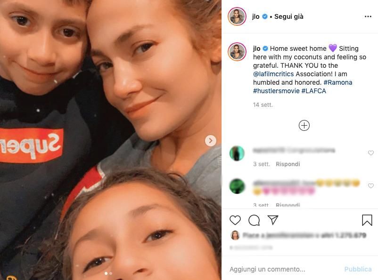
Task: Click the jlo username in header
Action: pos(256,16)
